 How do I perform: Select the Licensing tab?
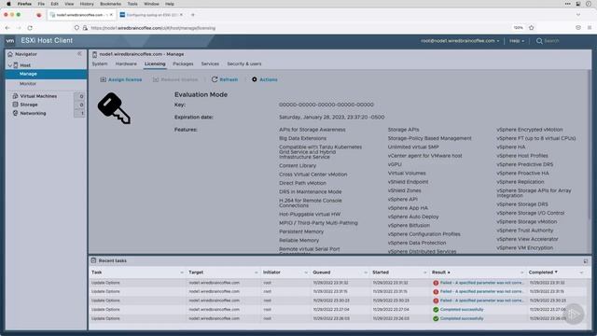pos(155,64)
